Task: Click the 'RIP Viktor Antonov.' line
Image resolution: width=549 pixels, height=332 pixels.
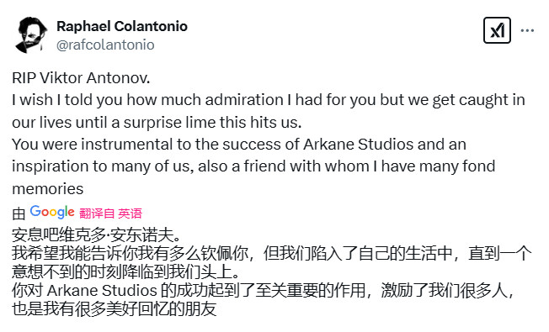Action: [x=81, y=77]
